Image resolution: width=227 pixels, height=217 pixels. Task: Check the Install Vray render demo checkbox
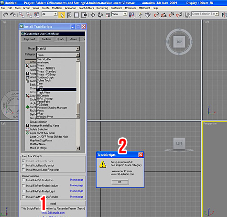(x=23, y=197)
